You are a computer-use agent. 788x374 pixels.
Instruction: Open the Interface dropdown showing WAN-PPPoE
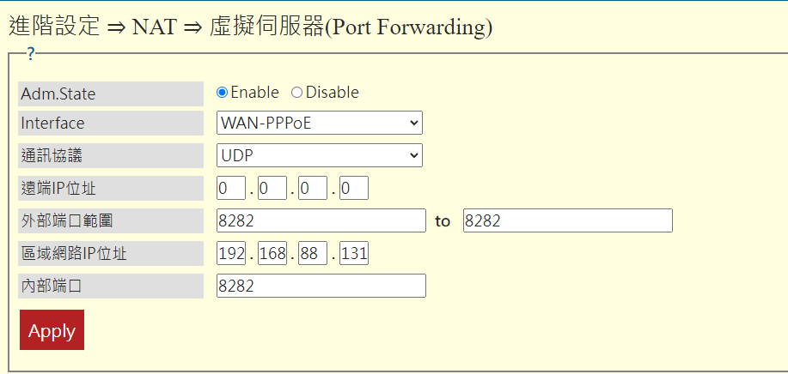click(319, 124)
